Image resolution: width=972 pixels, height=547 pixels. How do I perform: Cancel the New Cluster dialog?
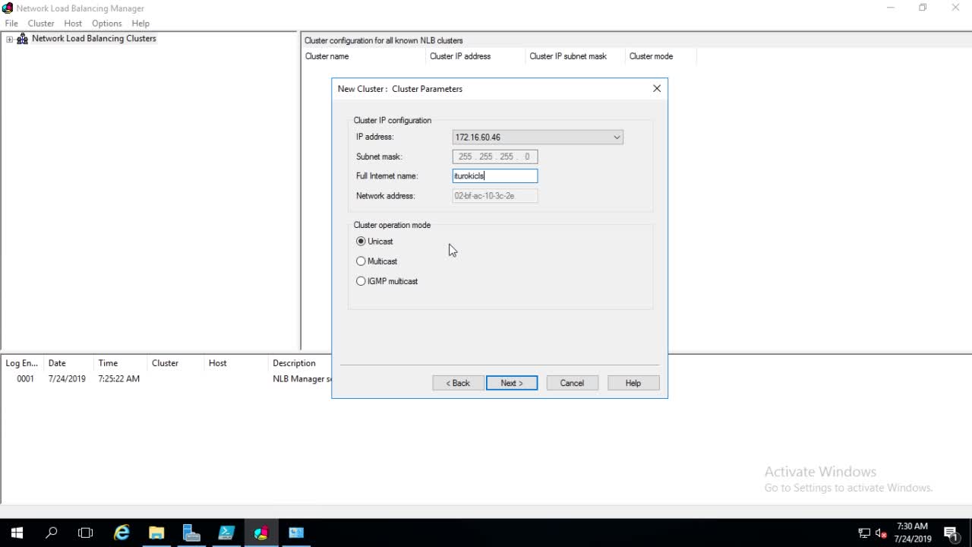[x=573, y=383]
